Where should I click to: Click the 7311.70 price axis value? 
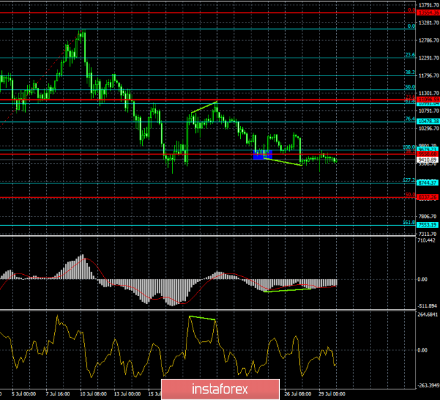pos(427,234)
